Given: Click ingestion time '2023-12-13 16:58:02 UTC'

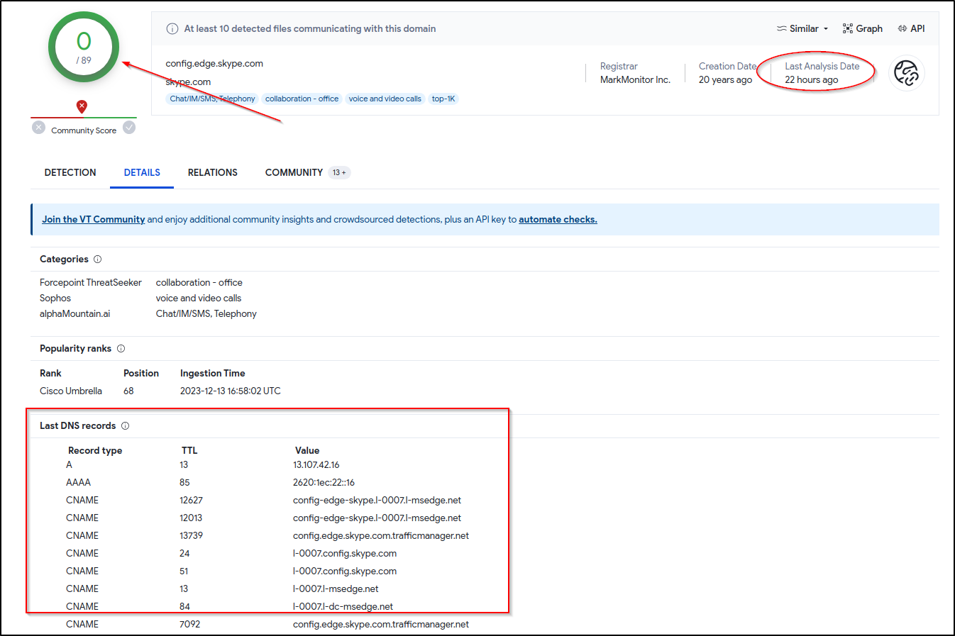Looking at the screenshot, I should 231,391.
